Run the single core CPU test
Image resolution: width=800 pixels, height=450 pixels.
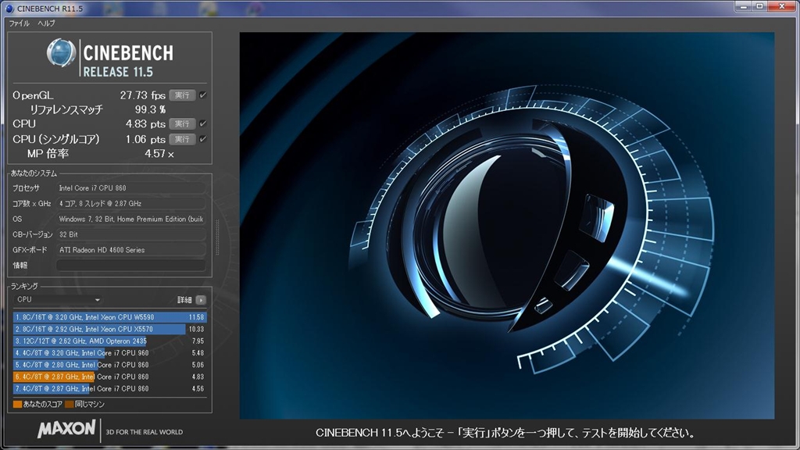[x=182, y=139]
